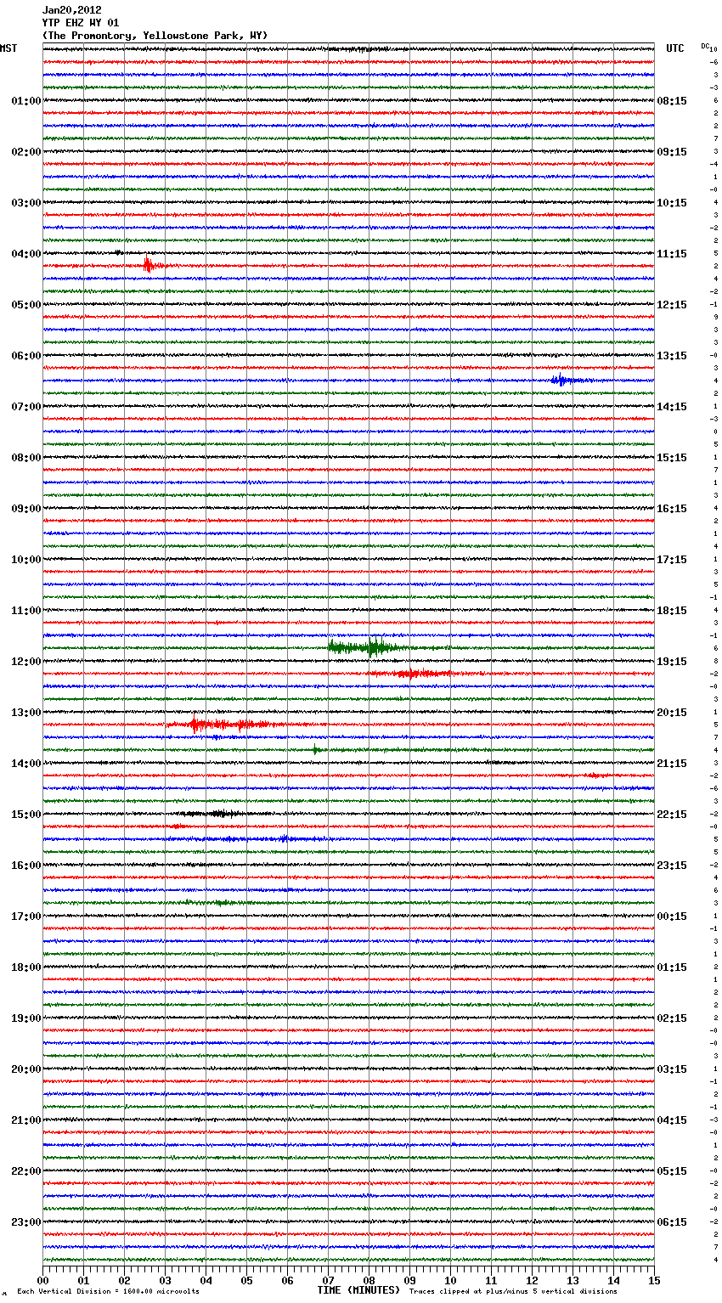Viewport: 722px width, 1303px height.
Task: Select the station code YTP EHZ WY 01
Action: 81,23
